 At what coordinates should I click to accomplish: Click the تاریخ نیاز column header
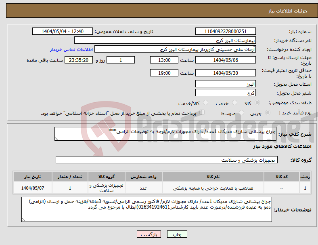click(x=32, y=177)
